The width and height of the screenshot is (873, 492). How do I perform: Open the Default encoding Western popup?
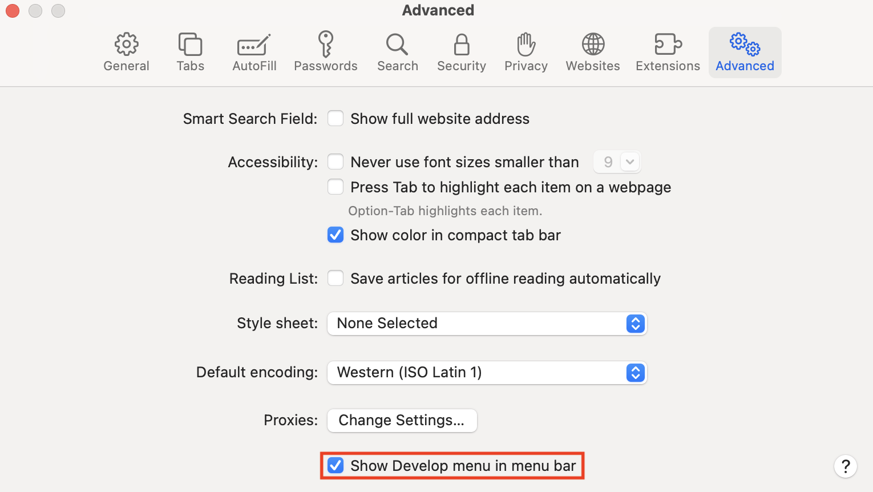(487, 372)
